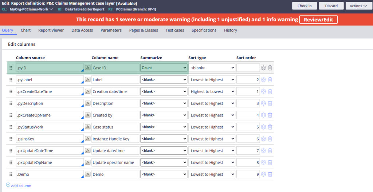Go to the Data Access tab
This screenshot has height=192, width=373.
click(x=82, y=30)
